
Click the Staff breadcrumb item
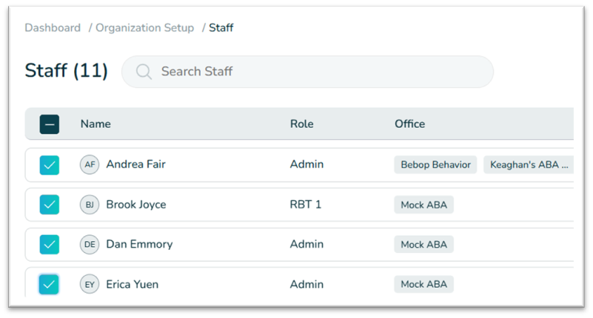(221, 28)
